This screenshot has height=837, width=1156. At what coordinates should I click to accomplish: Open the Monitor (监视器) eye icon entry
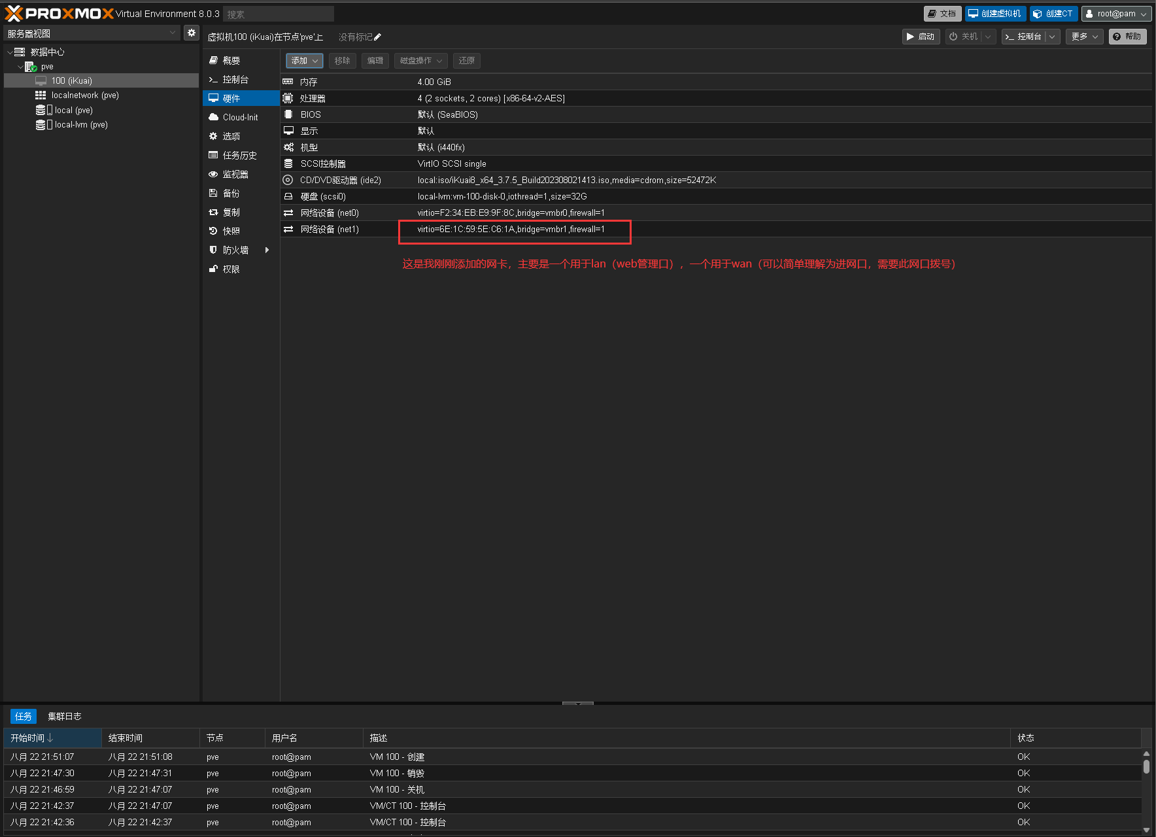point(213,174)
